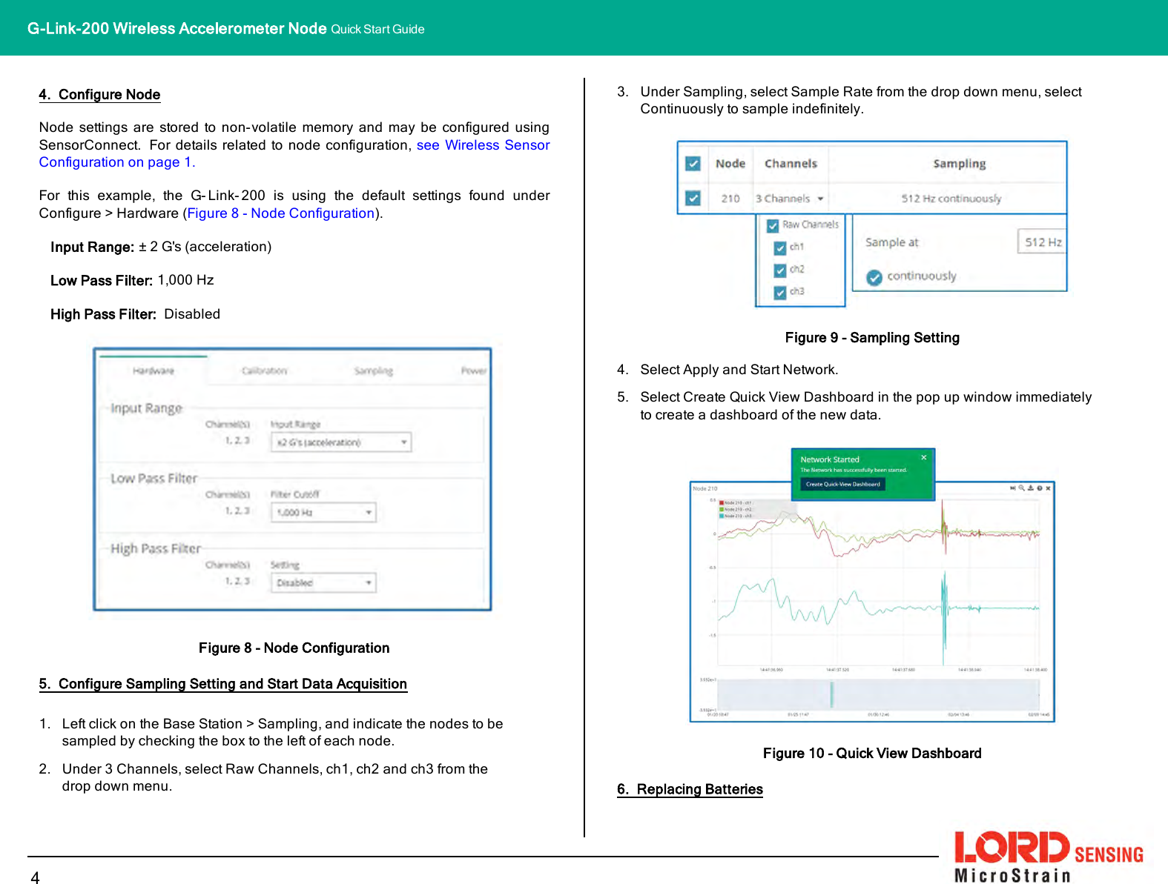Open the 3 Channels dropdown
Image resolution: width=1168 pixels, height=884 pixels.
click(x=790, y=199)
